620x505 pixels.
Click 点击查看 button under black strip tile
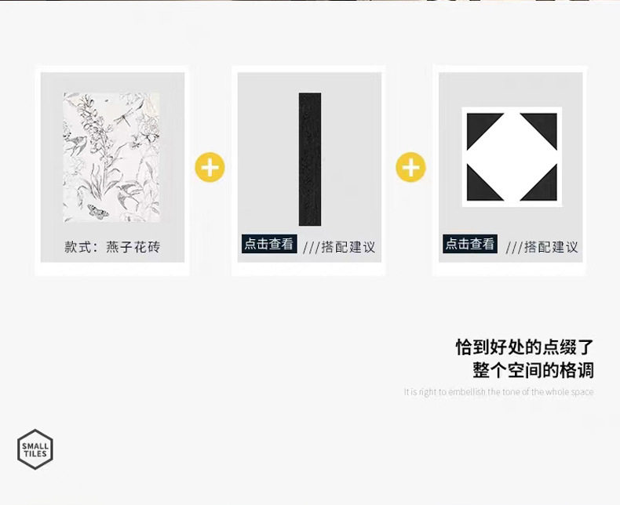click(x=269, y=244)
